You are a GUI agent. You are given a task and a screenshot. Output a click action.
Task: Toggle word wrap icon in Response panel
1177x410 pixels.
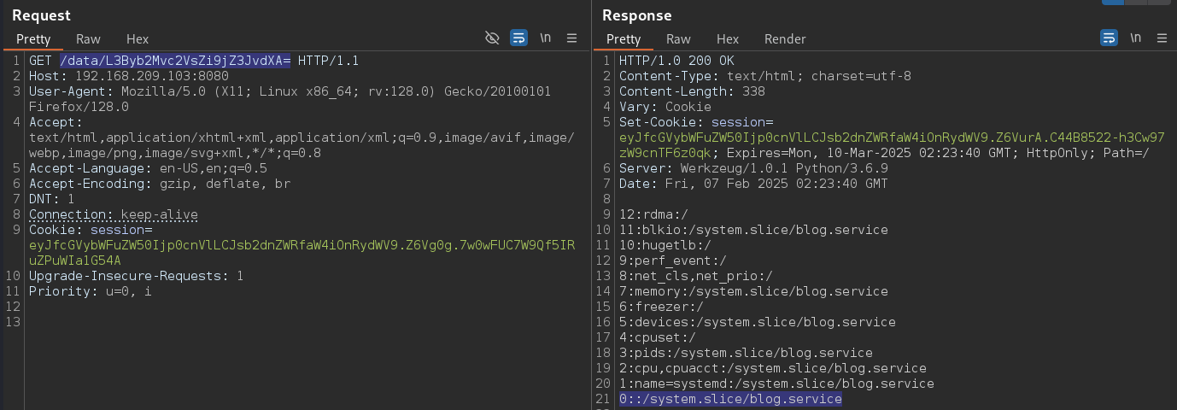coord(1109,38)
